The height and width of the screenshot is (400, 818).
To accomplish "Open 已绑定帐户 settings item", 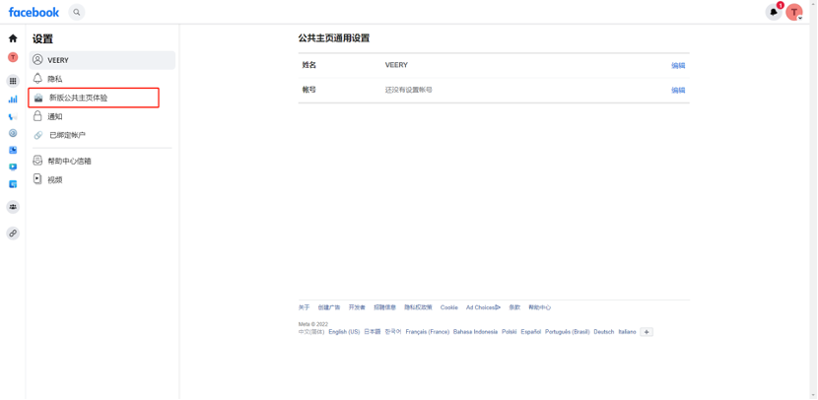I will click(x=67, y=135).
